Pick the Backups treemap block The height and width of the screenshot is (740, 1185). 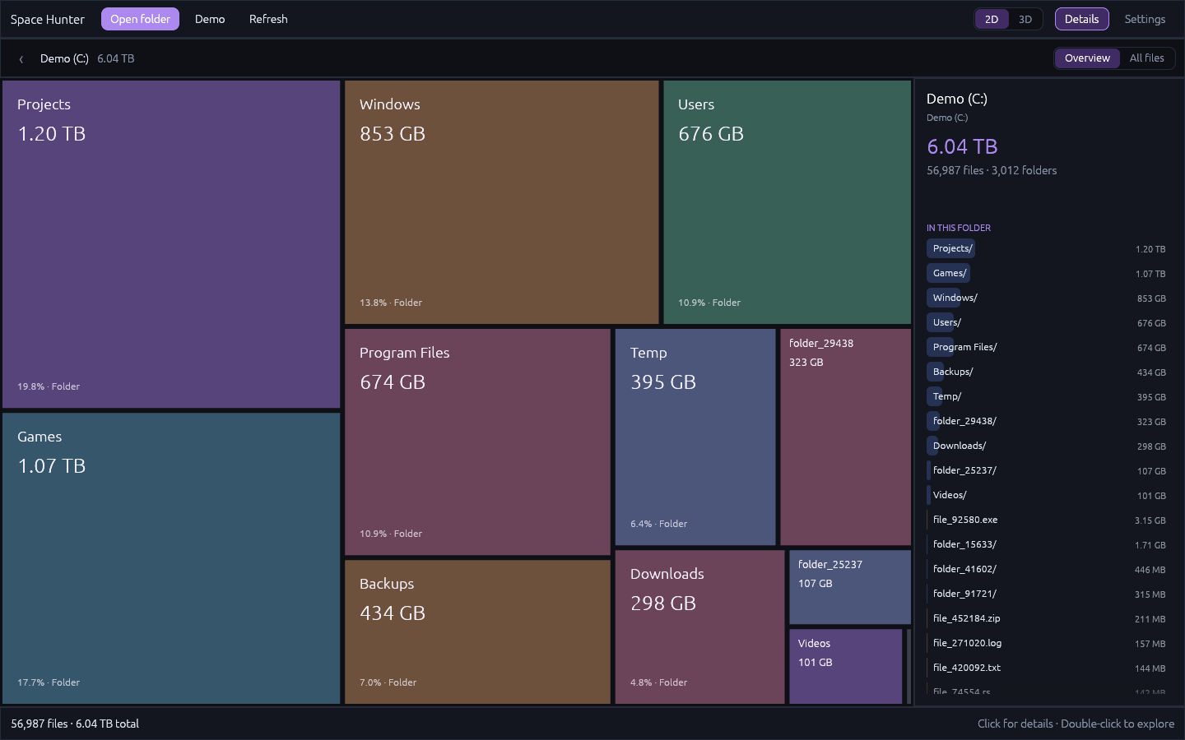[477, 631]
